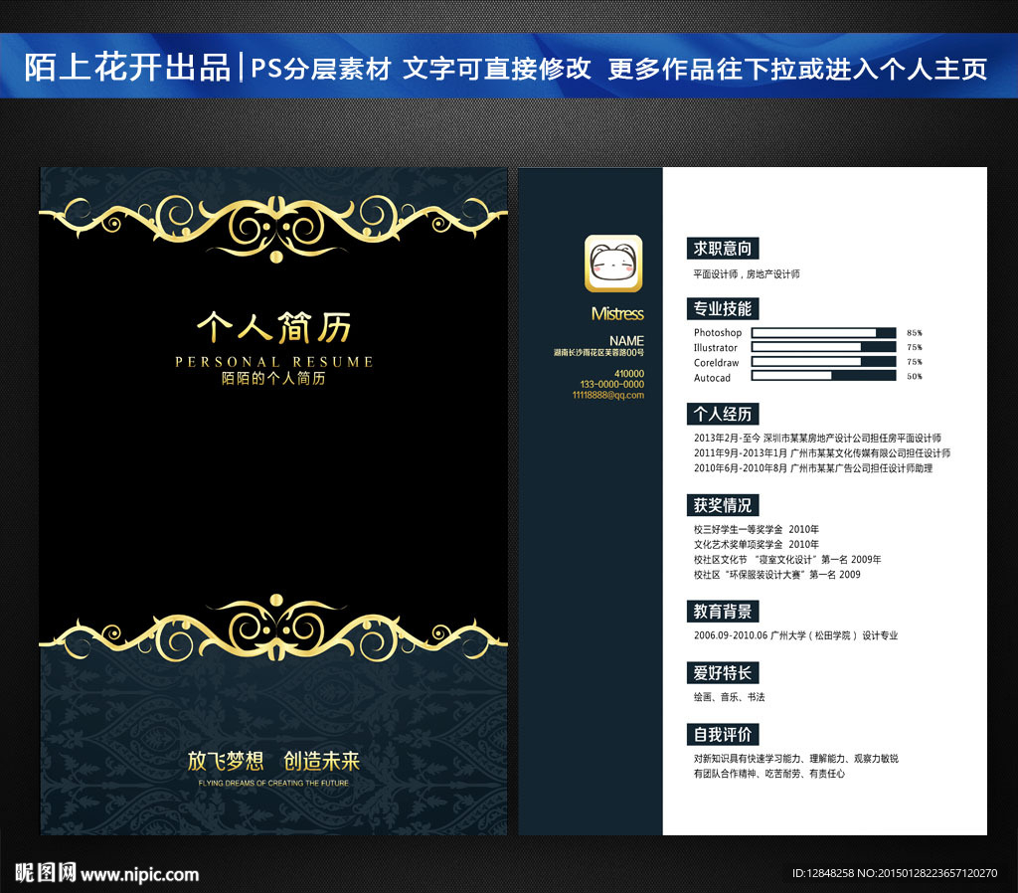Click the NAME label in sidebar
1018x893 pixels.
click(x=626, y=340)
